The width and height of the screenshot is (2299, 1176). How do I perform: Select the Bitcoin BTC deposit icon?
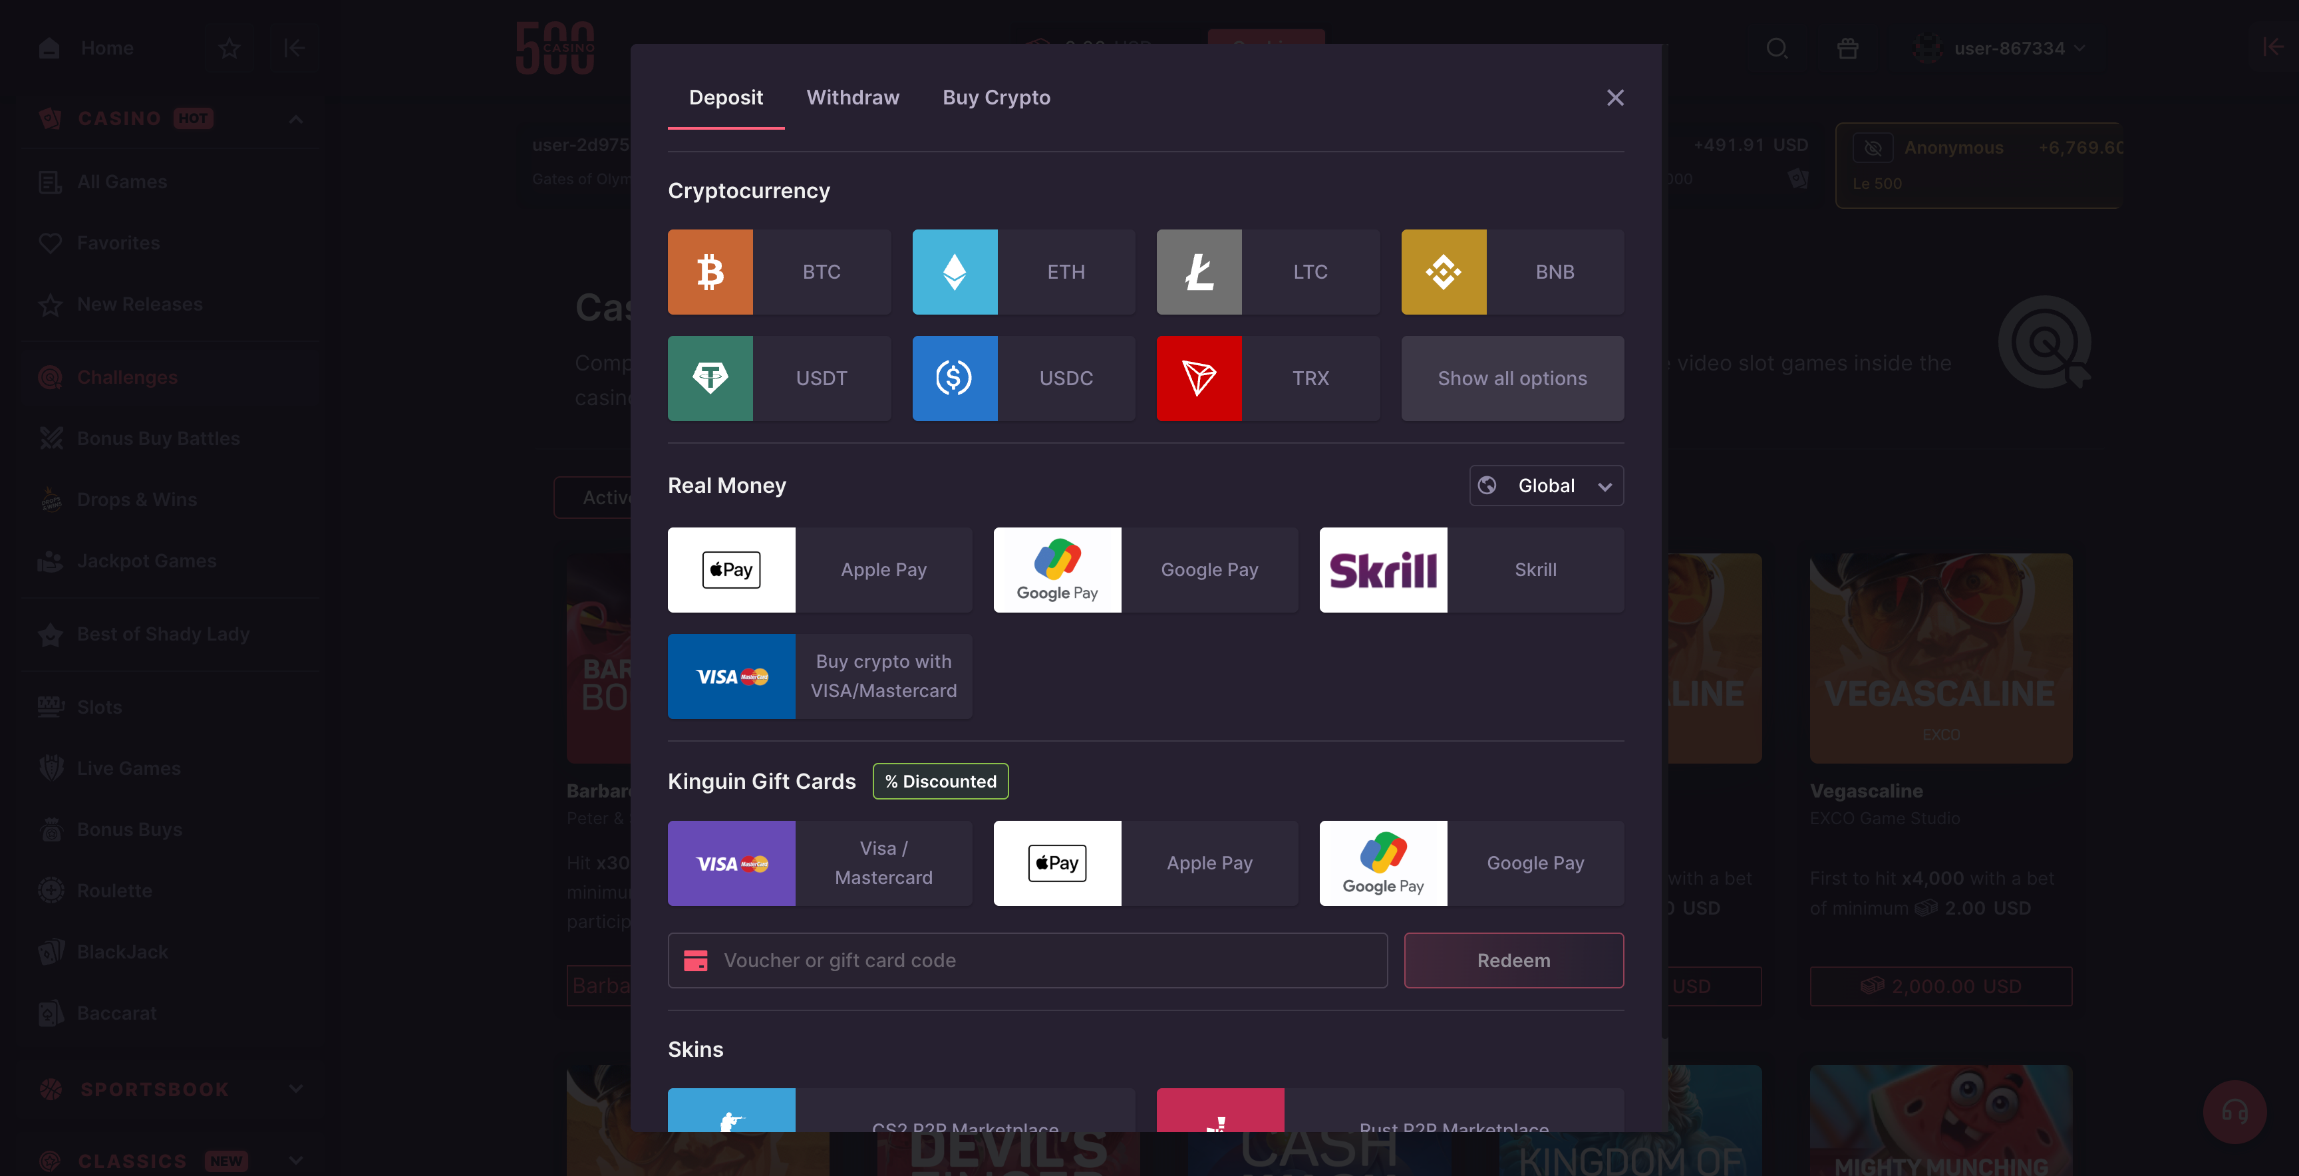point(710,272)
